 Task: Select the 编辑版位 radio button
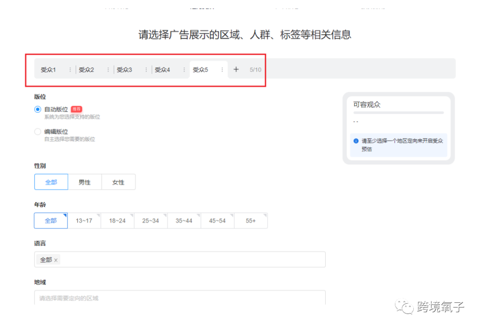click(38, 131)
